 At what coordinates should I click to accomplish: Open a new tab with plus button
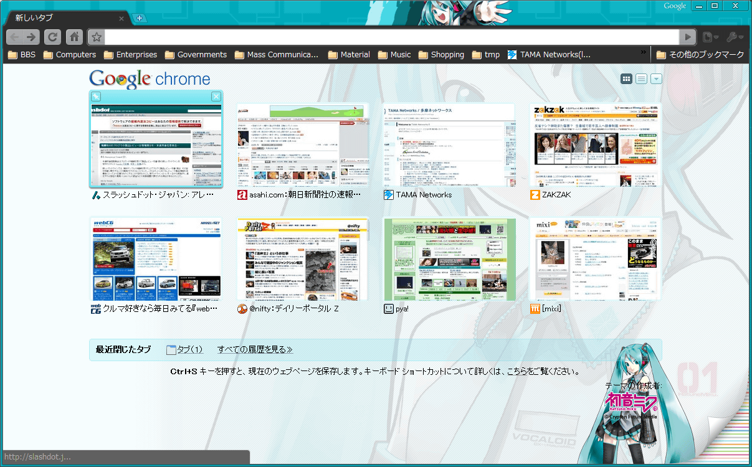(140, 18)
